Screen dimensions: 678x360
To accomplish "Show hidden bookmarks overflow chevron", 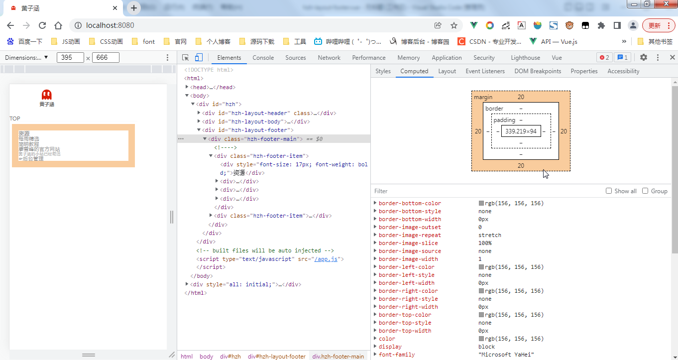I will (x=624, y=41).
